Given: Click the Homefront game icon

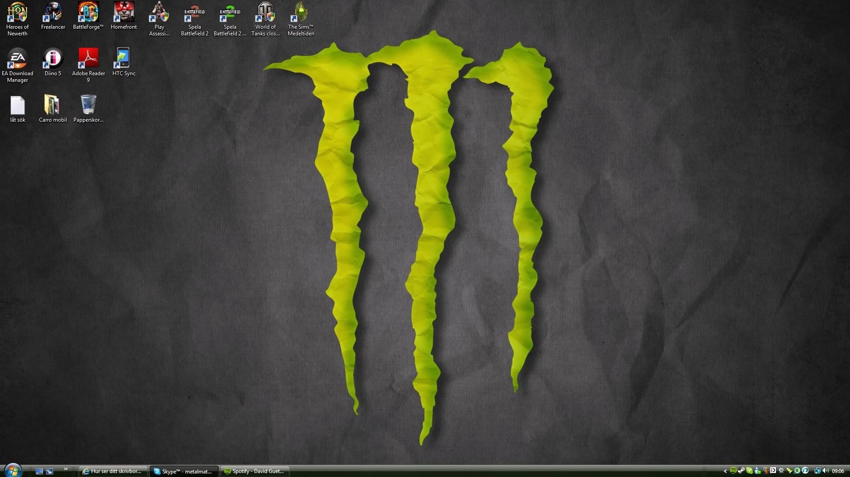Looking at the screenshot, I should (124, 16).
